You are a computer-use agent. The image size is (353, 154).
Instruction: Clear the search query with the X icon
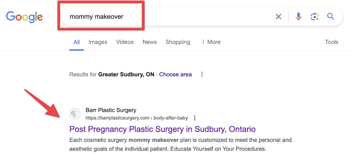tap(278, 17)
